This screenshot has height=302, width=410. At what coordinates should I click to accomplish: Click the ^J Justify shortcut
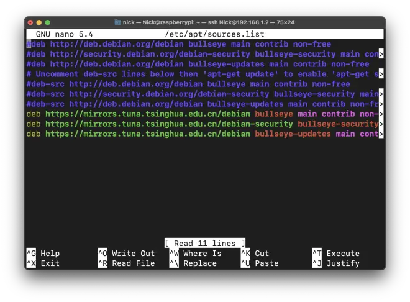336,263
